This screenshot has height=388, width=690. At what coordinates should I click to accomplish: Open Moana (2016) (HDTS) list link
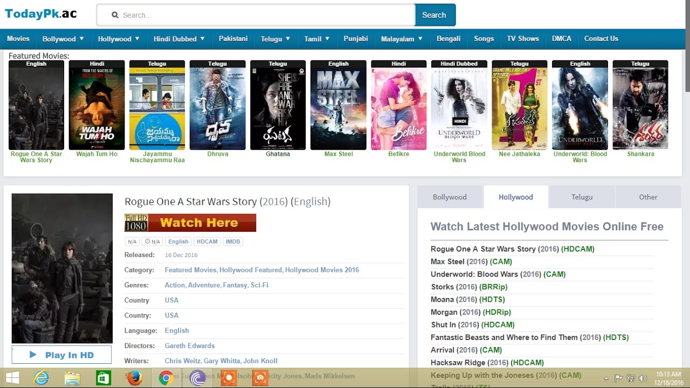[x=468, y=300]
